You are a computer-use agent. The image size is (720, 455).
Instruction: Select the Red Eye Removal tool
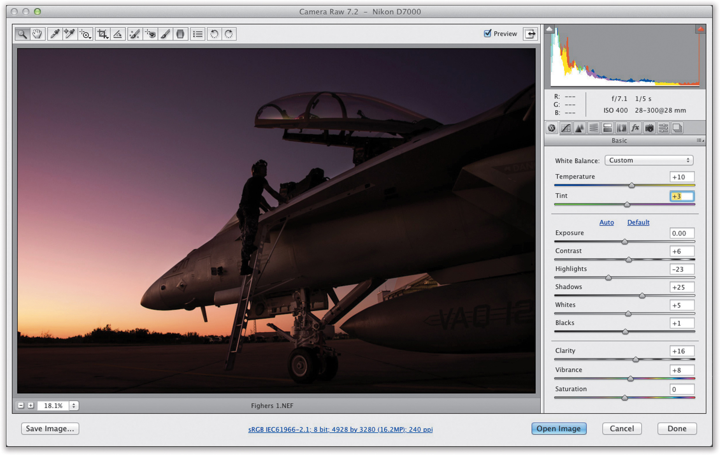click(x=150, y=34)
